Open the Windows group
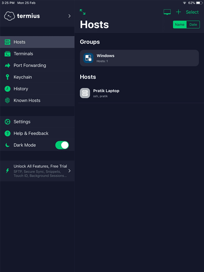 (x=139, y=58)
